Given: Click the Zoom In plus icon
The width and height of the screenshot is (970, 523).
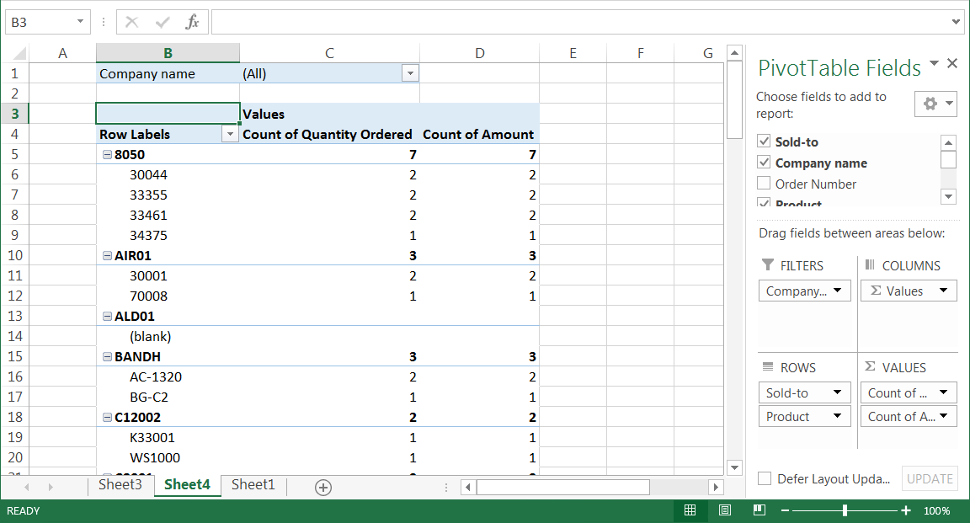Looking at the screenshot, I should [905, 510].
